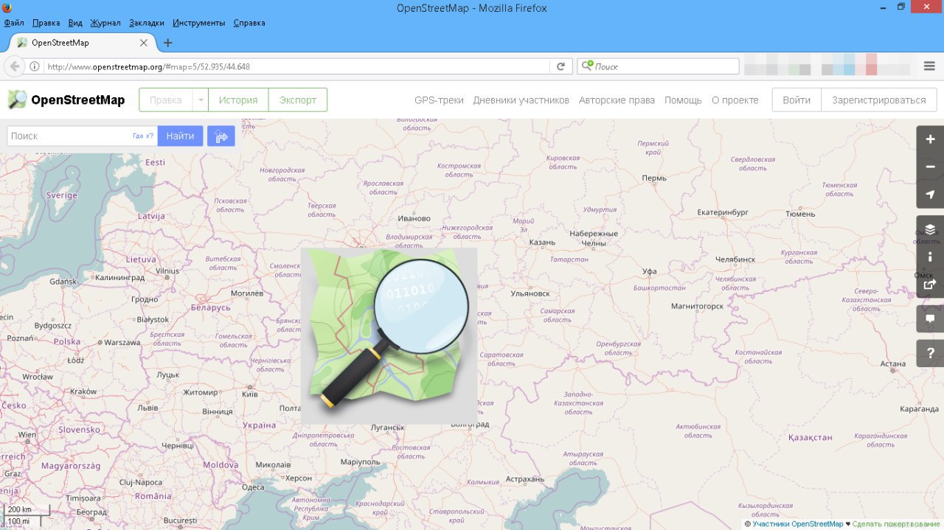Screen dimensions: 944x530
Task: Open the map key info panel
Action: coord(930,257)
